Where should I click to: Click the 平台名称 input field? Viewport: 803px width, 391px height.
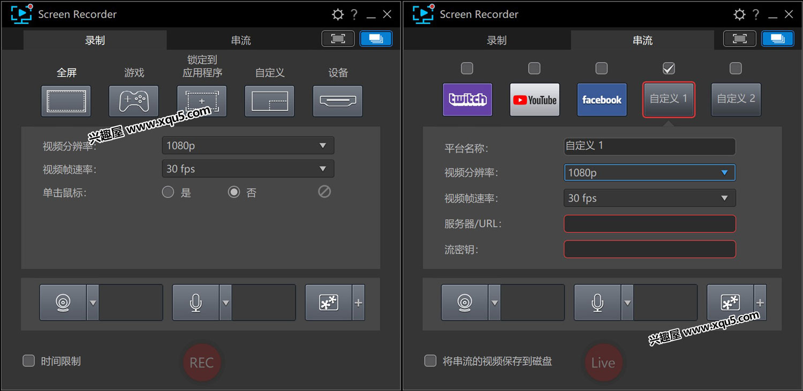pos(650,147)
